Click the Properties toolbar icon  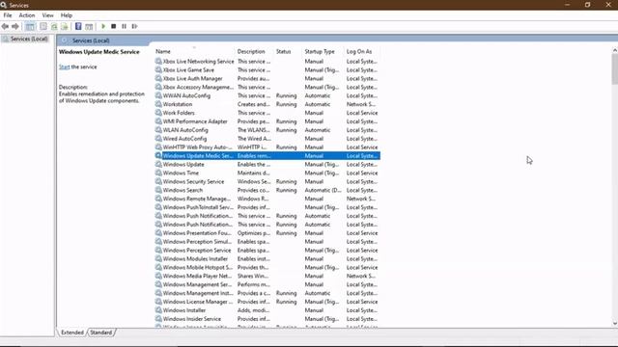click(x=43, y=26)
